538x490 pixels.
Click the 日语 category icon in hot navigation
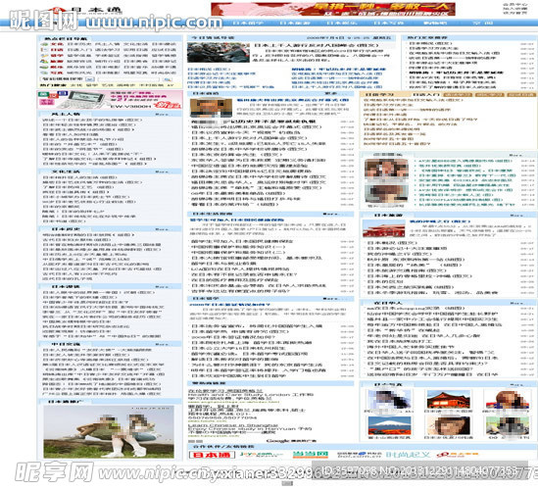[44, 50]
